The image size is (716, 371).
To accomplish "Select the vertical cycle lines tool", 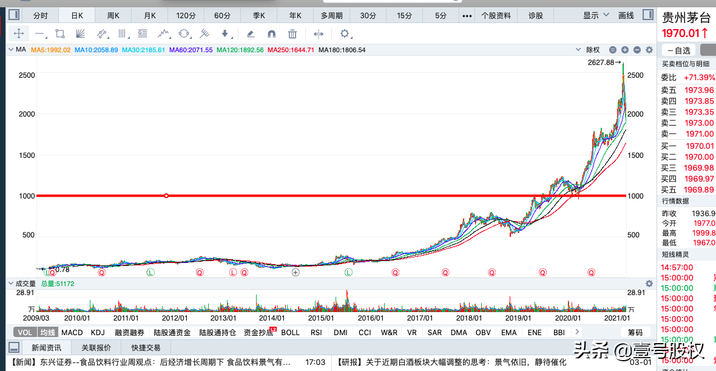I will tap(123, 33).
